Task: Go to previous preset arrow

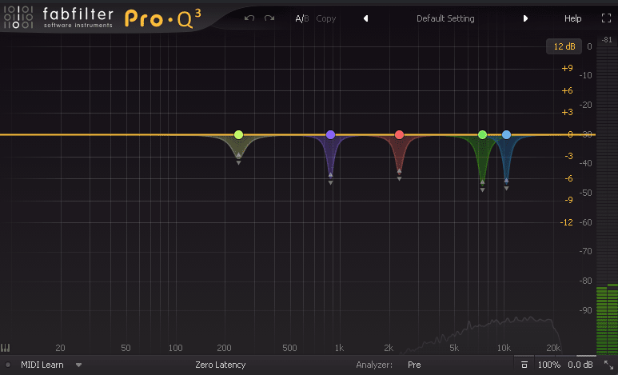Action: click(365, 18)
